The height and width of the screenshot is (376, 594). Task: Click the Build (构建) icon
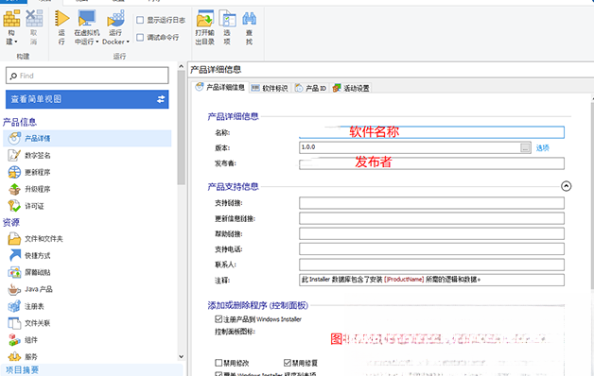click(11, 18)
